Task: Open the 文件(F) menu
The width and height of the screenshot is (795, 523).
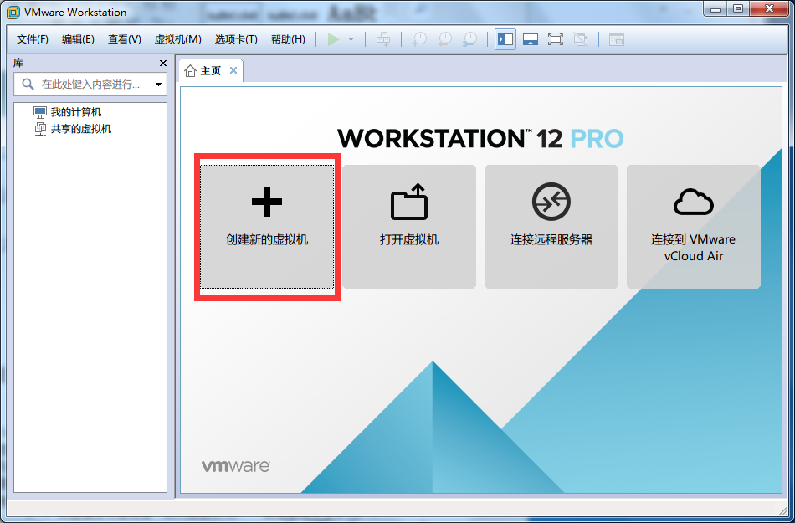Action: (33, 39)
